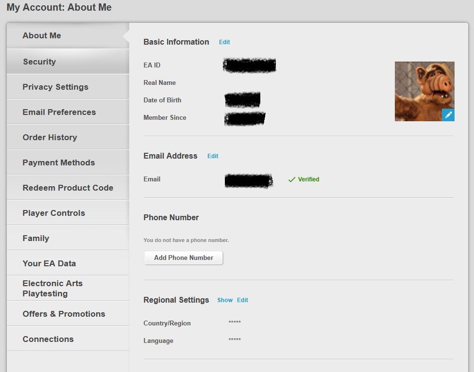Edit Regional Settings

pos(242,300)
